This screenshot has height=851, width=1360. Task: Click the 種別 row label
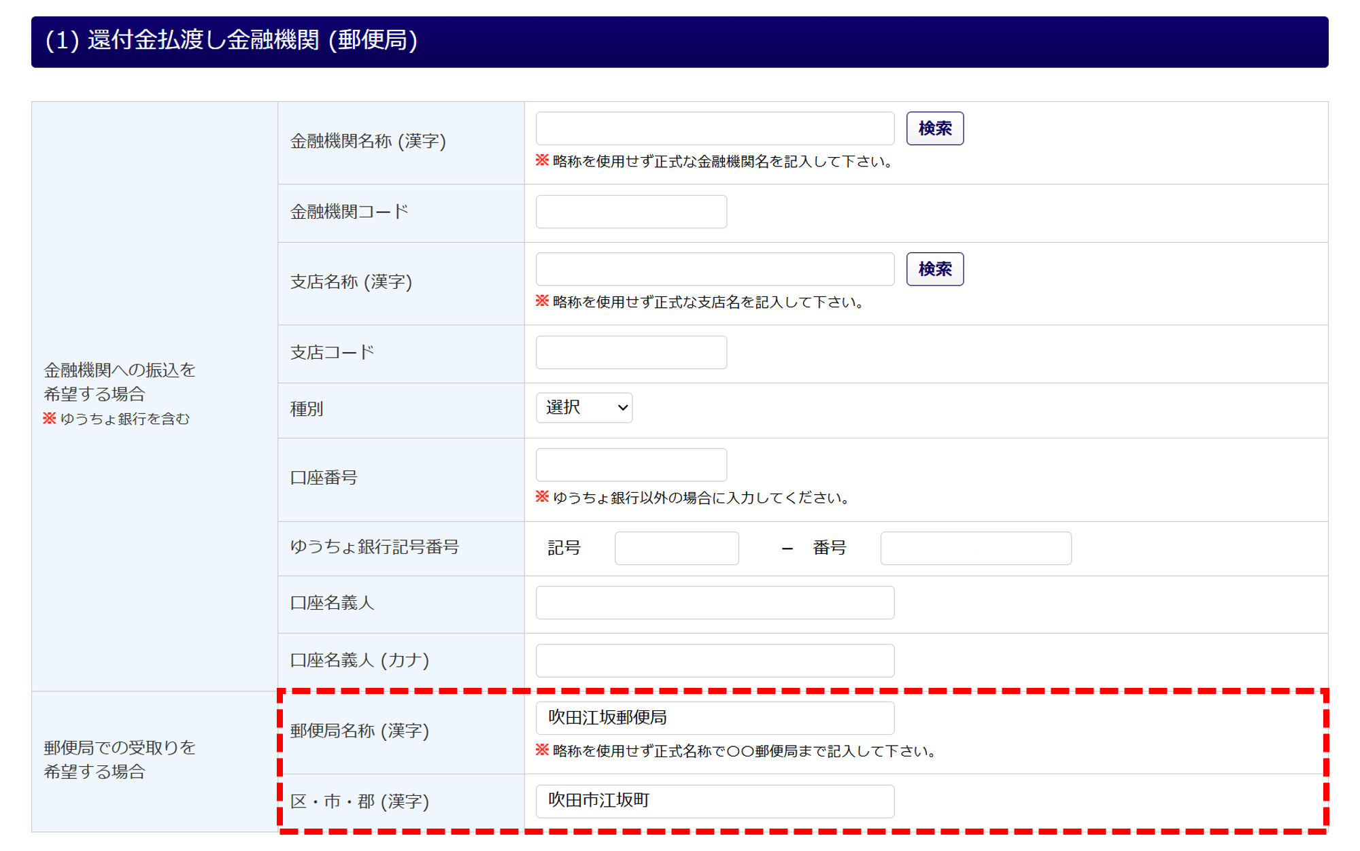307,409
